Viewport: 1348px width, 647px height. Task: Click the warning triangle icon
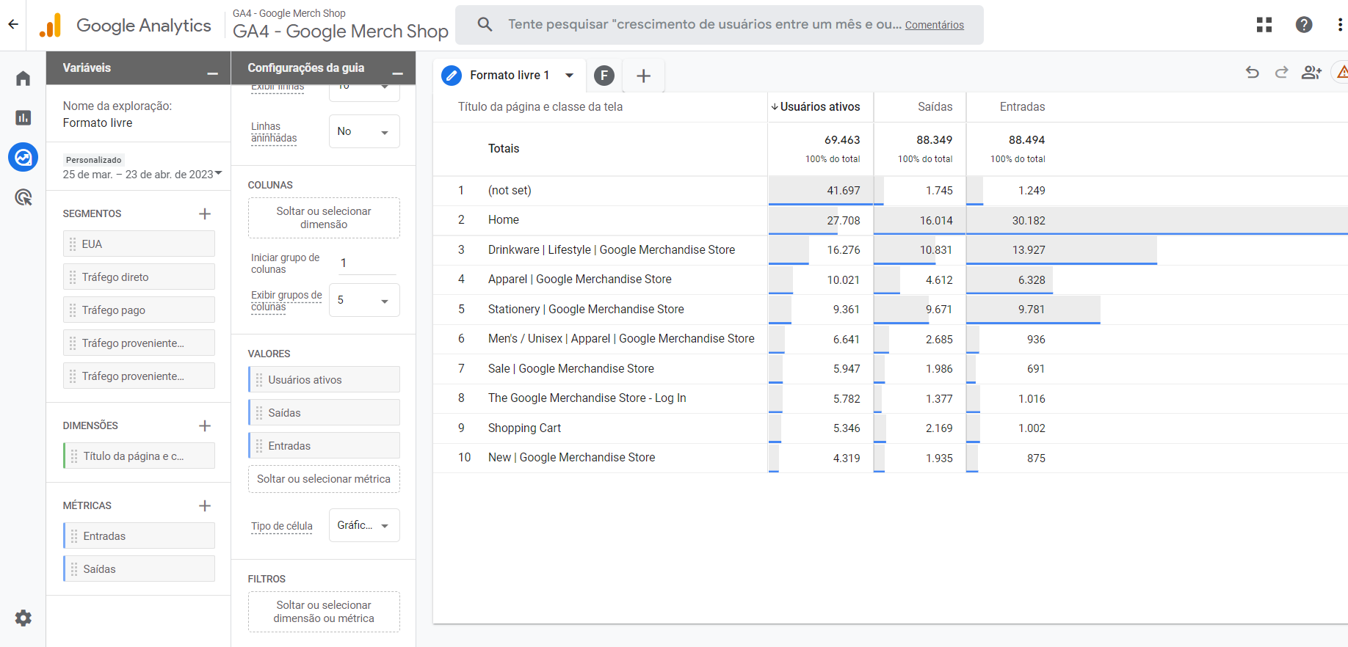(1341, 72)
